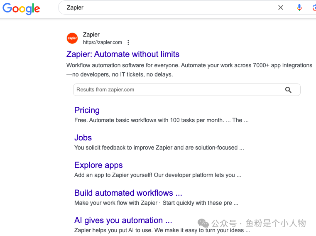This screenshot has width=316, height=236.
Task: Open the Jobs sitelink
Action: (83, 138)
